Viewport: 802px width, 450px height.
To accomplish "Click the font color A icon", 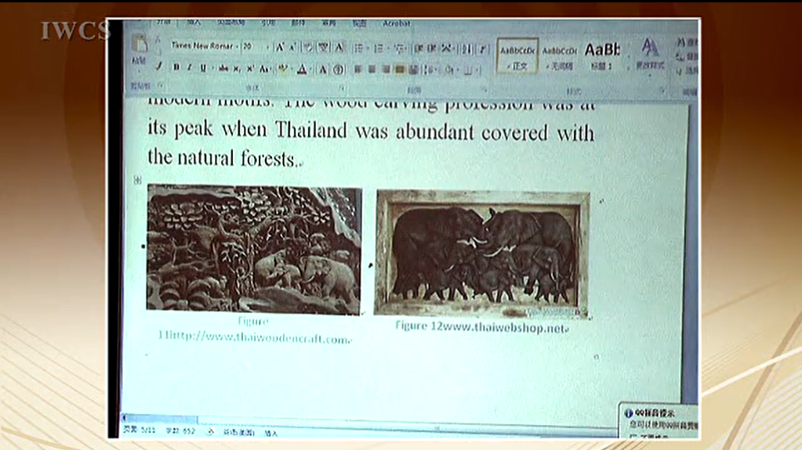I will point(302,70).
